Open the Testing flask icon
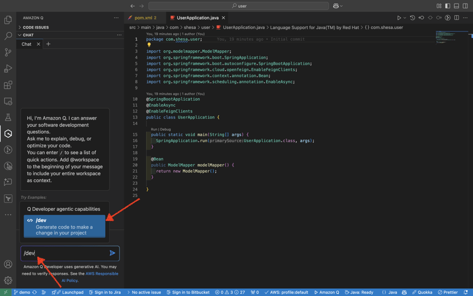 [x=8, y=118]
